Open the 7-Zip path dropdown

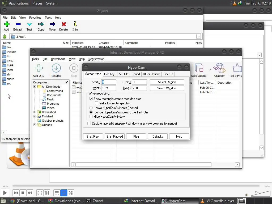[x=198, y=36]
